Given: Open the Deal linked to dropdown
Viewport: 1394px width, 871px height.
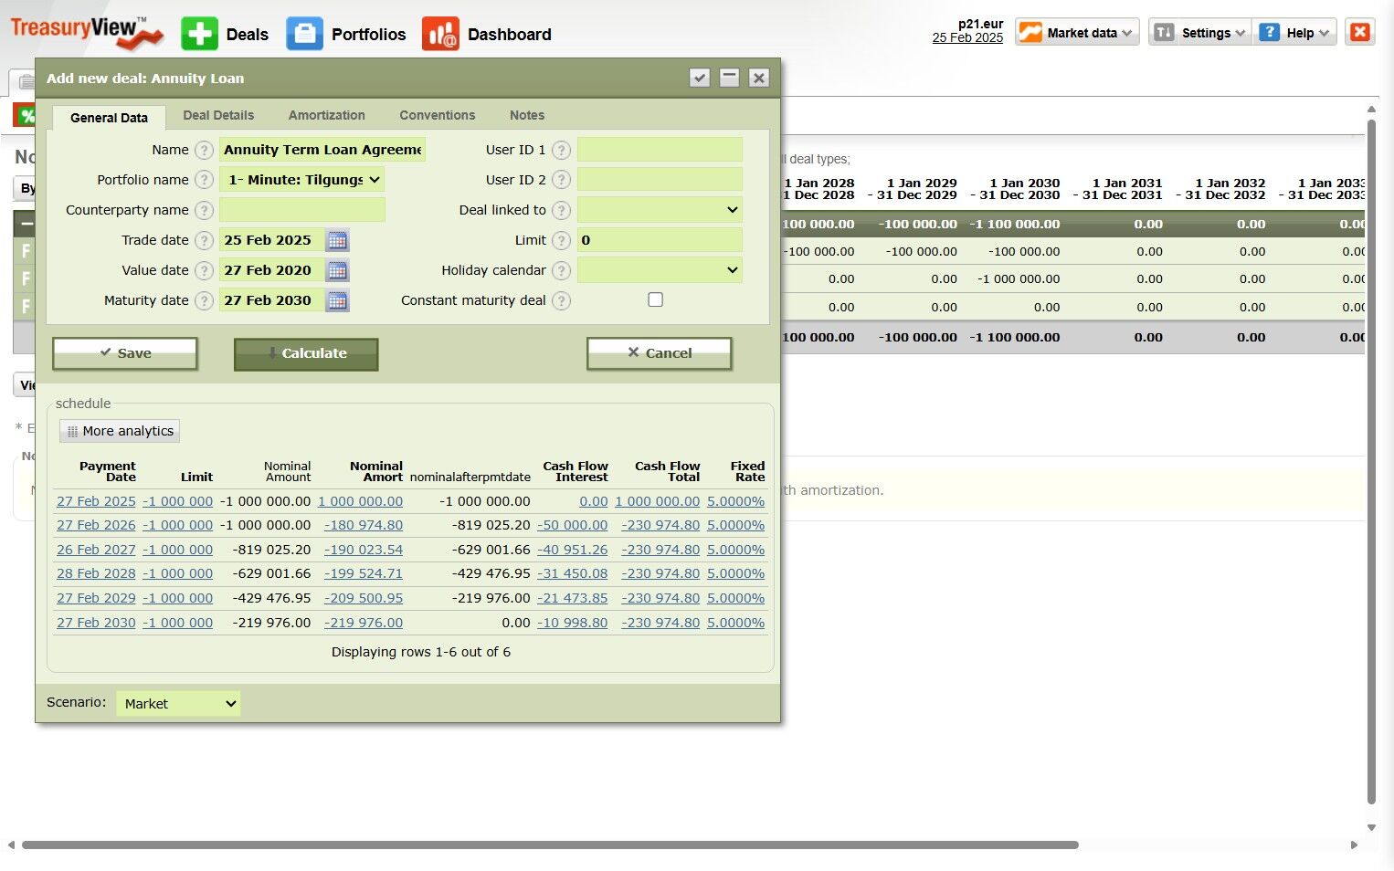Looking at the screenshot, I should click(x=660, y=210).
